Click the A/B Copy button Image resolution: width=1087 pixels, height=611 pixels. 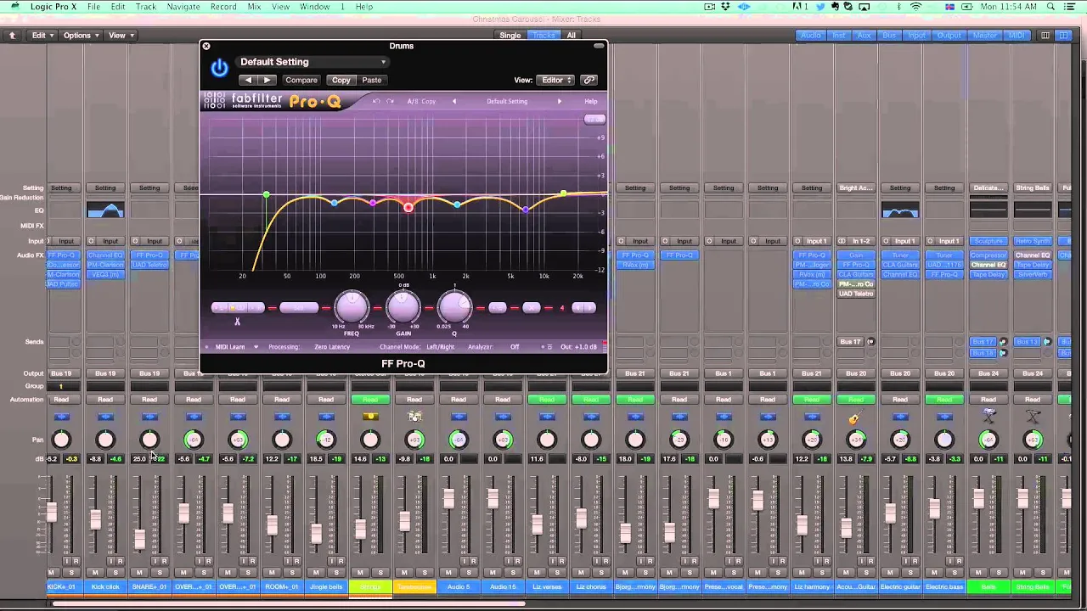point(421,101)
